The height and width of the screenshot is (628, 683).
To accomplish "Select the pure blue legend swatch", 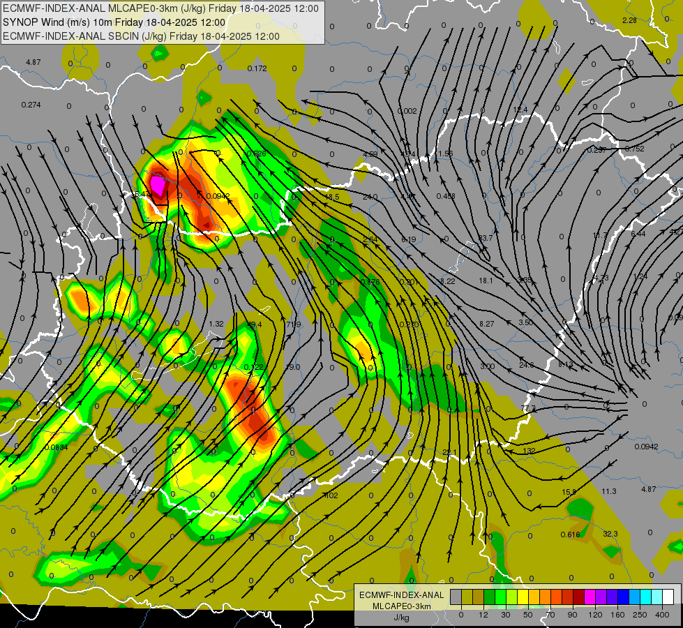I will 623,597.
